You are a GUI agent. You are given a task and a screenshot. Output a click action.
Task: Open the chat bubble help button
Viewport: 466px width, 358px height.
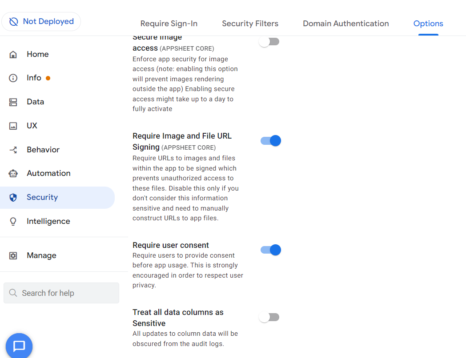click(x=19, y=346)
